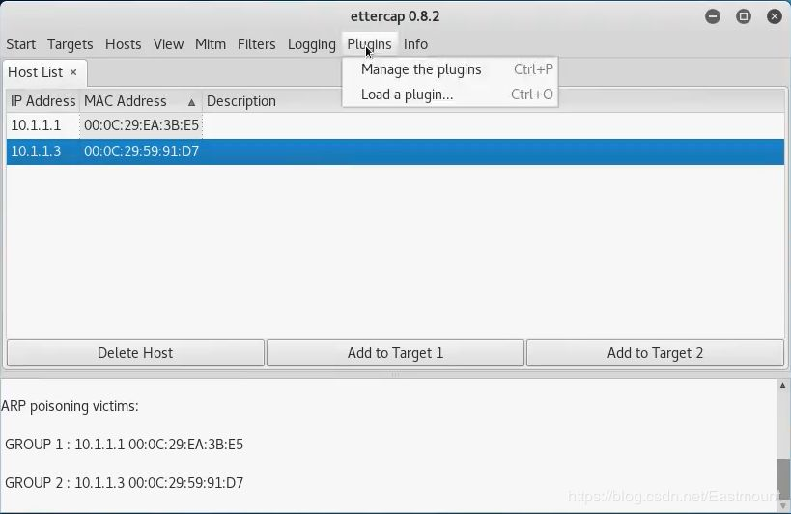The width and height of the screenshot is (791, 514).
Task: Close the ettercap window
Action: tap(775, 16)
